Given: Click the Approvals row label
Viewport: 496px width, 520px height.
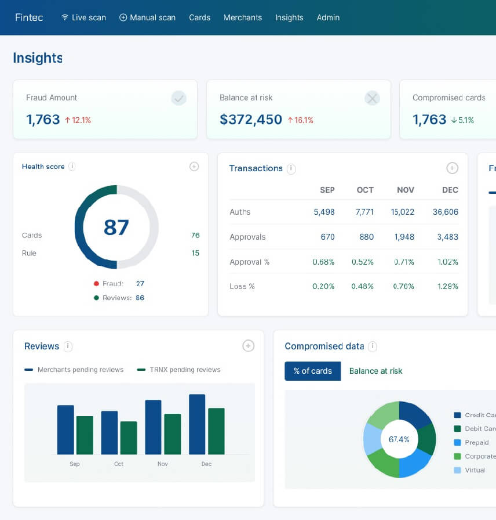Looking at the screenshot, I should [247, 237].
